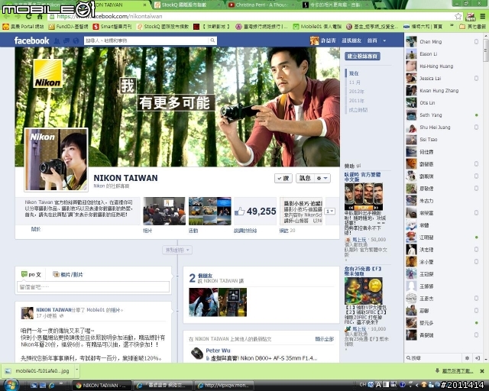Click Show All Downloads link

click(x=458, y=371)
